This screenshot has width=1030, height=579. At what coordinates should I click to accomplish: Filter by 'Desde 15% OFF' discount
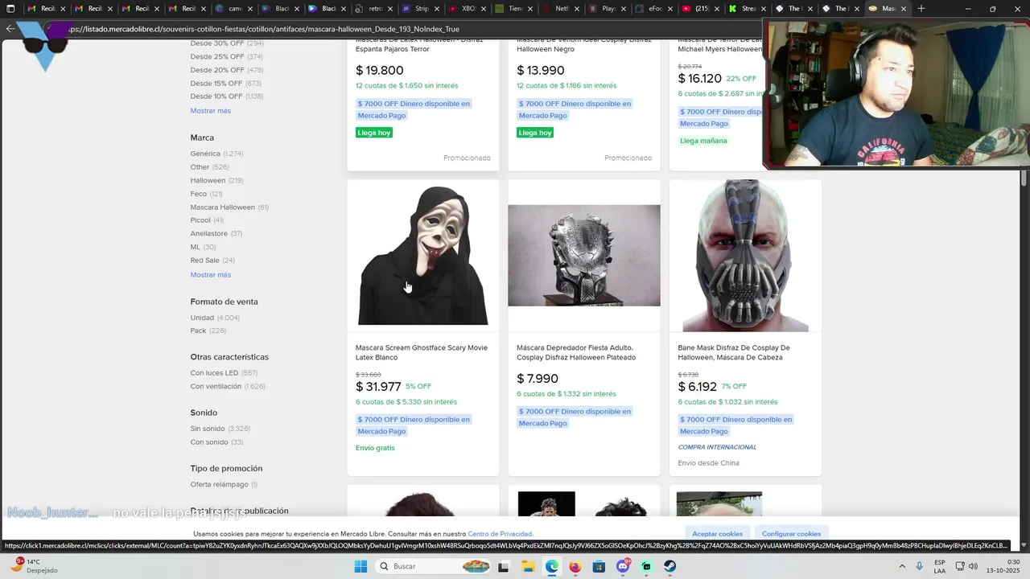click(x=226, y=83)
